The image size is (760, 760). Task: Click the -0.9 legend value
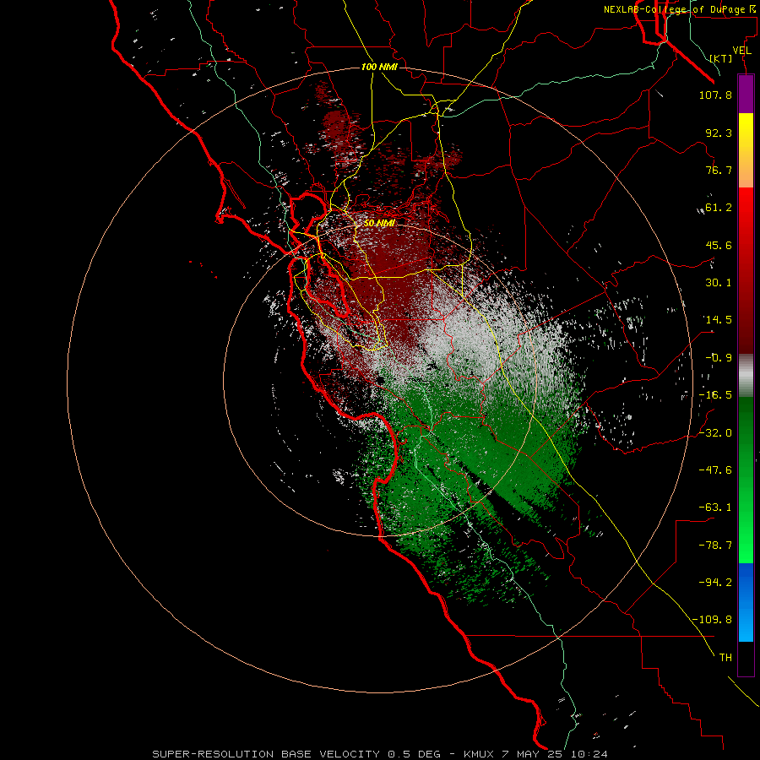719,358
